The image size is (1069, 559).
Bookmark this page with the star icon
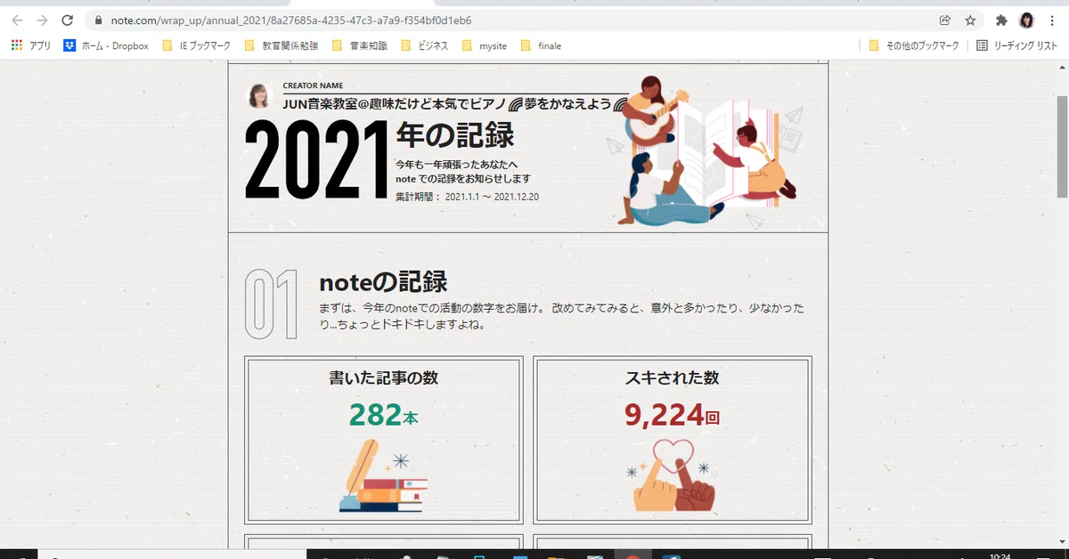(x=970, y=20)
